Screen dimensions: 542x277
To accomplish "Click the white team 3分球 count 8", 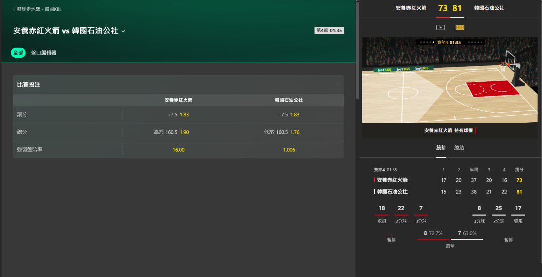I will coord(479,208).
